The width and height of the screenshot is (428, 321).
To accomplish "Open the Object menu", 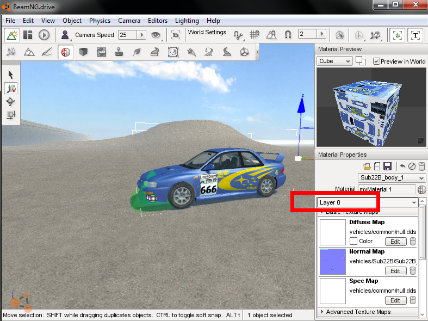I will point(72,21).
